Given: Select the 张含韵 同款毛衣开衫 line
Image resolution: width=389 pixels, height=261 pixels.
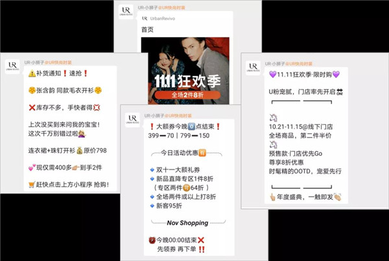Looking at the screenshot, I should (x=65, y=90).
